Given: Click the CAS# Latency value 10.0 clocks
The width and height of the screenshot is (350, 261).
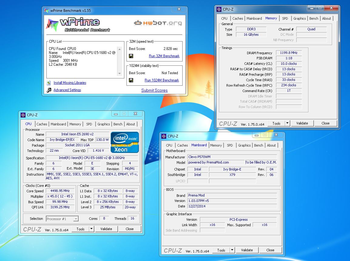Looking at the screenshot, I should pos(289,64).
